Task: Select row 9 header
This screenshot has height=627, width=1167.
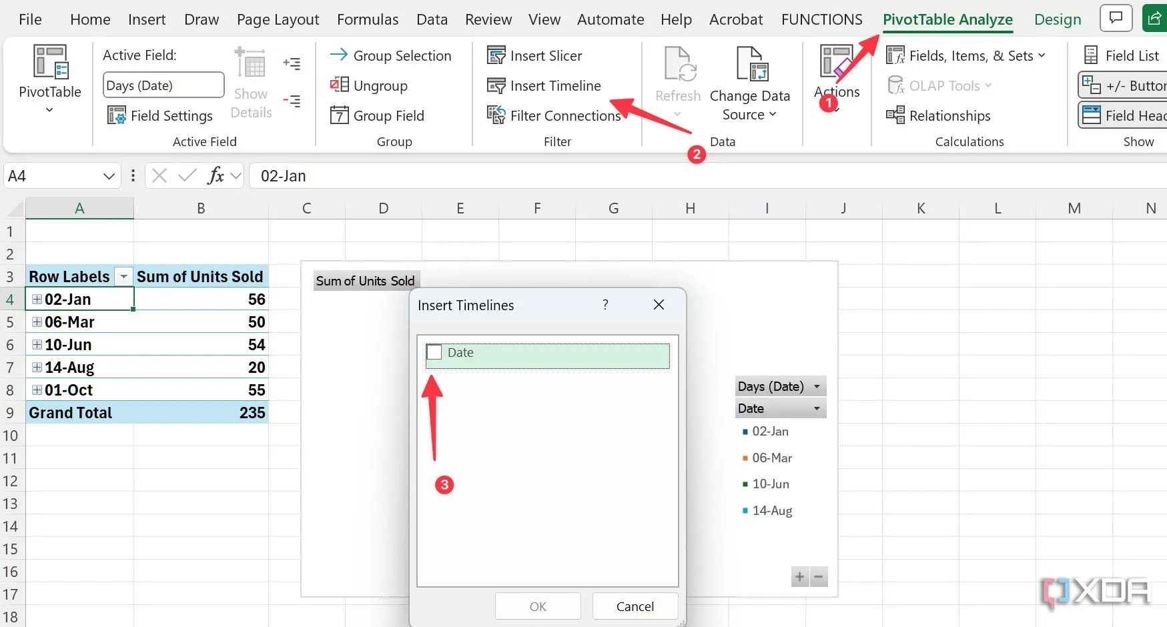Action: (x=12, y=412)
